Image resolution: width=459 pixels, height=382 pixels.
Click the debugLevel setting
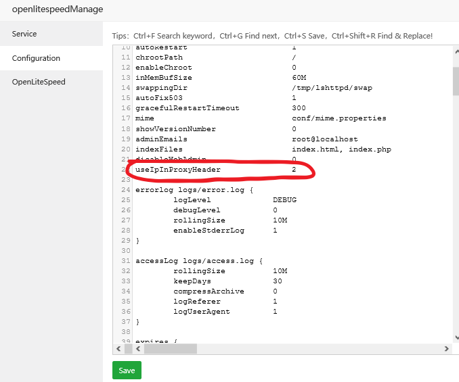pyautogui.click(x=197, y=210)
